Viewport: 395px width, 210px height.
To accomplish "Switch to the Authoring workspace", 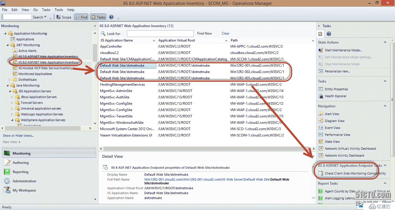I will [x=49, y=163].
